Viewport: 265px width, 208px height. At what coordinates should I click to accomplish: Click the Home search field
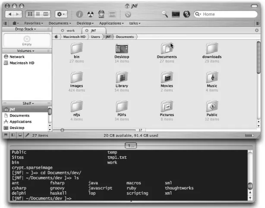226,14
